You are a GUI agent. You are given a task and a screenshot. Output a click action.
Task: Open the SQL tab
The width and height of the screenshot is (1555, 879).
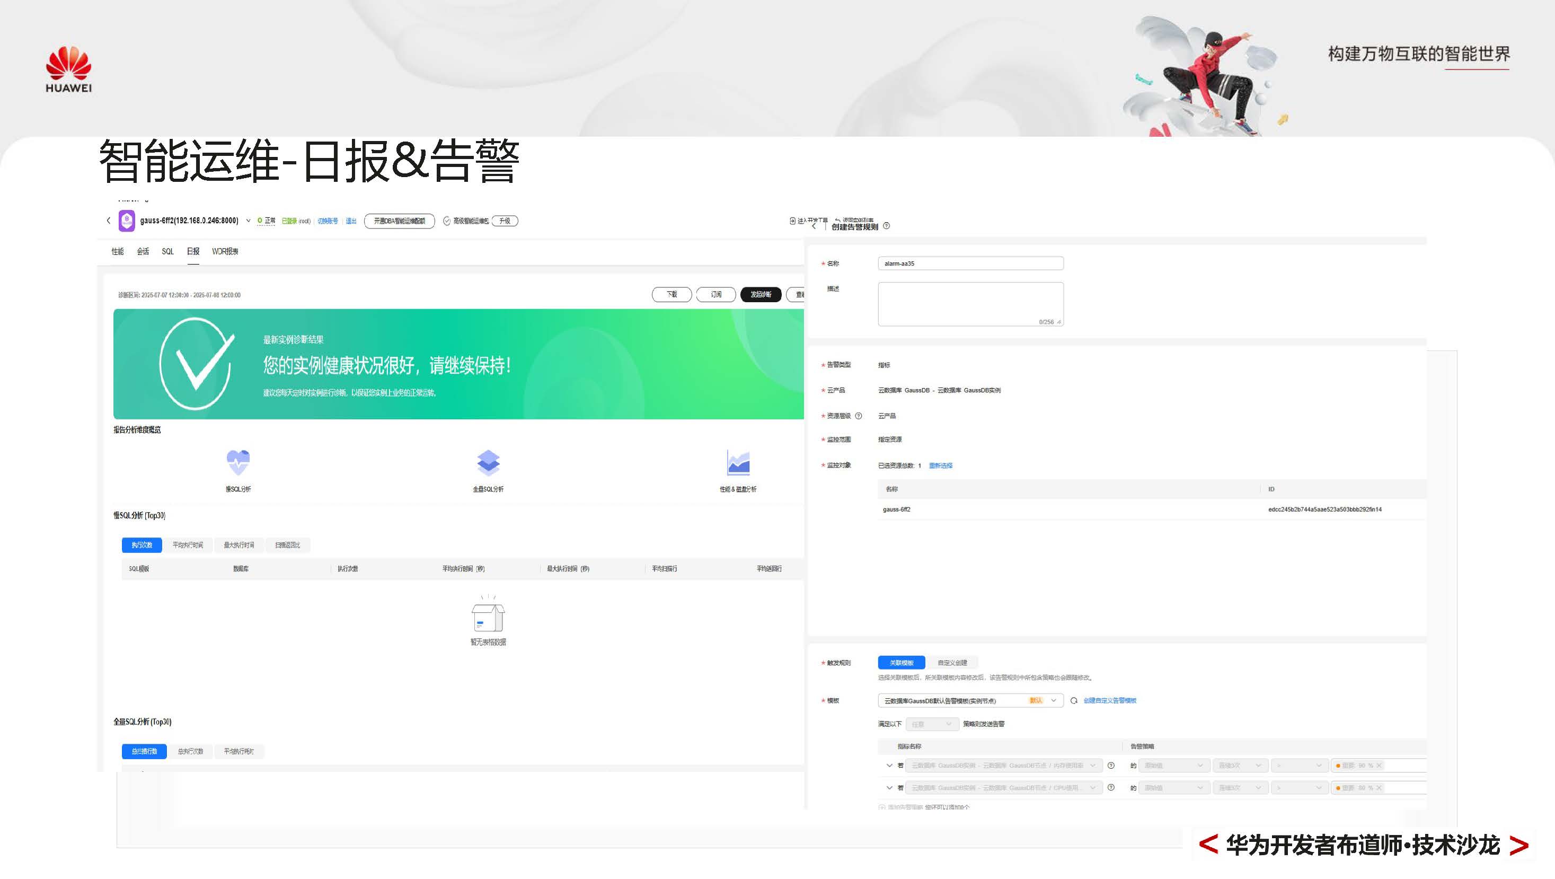click(168, 252)
